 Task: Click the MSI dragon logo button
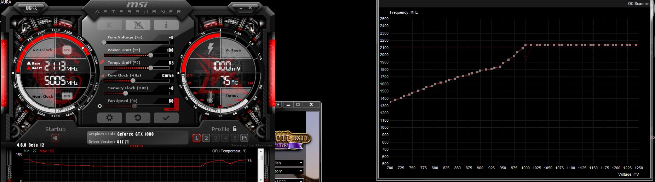point(138,25)
